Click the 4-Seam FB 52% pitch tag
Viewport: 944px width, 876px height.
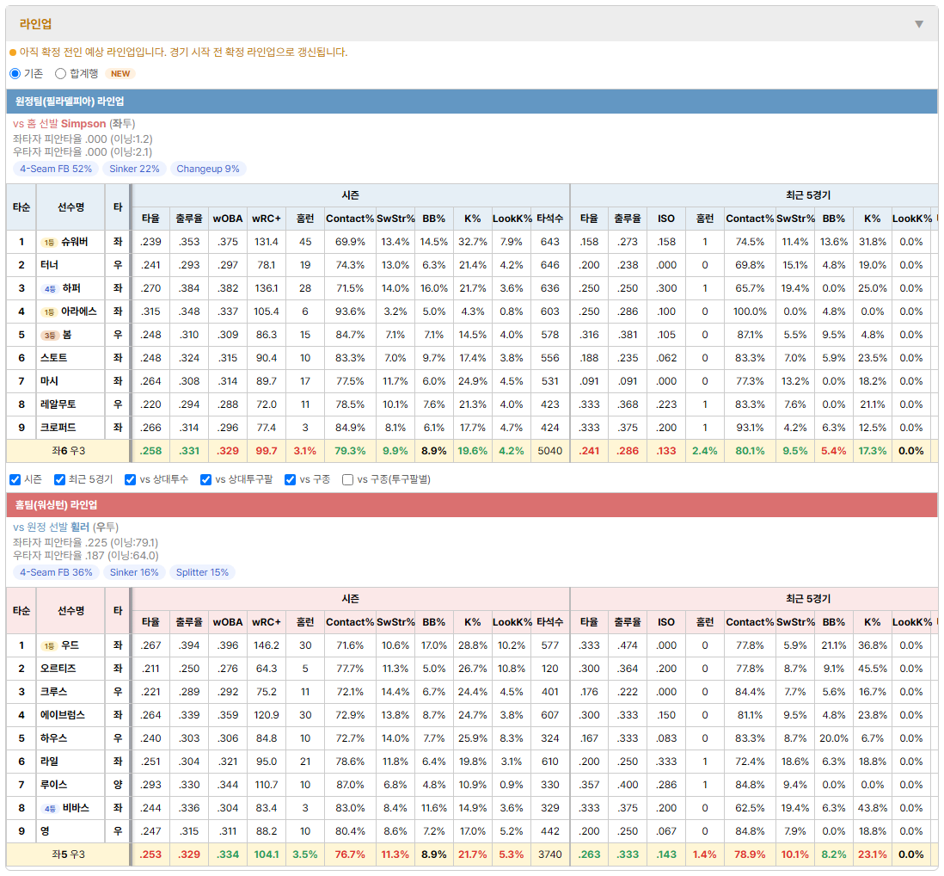coord(56,169)
